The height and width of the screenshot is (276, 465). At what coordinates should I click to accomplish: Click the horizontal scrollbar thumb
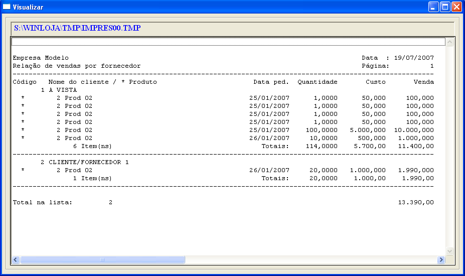click(x=102, y=260)
